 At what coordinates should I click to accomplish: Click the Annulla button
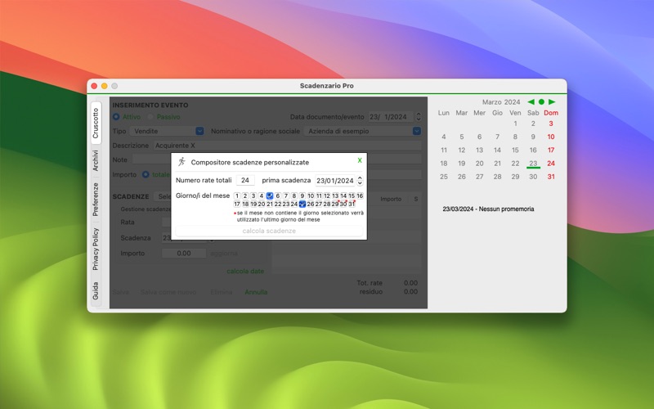pos(256,292)
